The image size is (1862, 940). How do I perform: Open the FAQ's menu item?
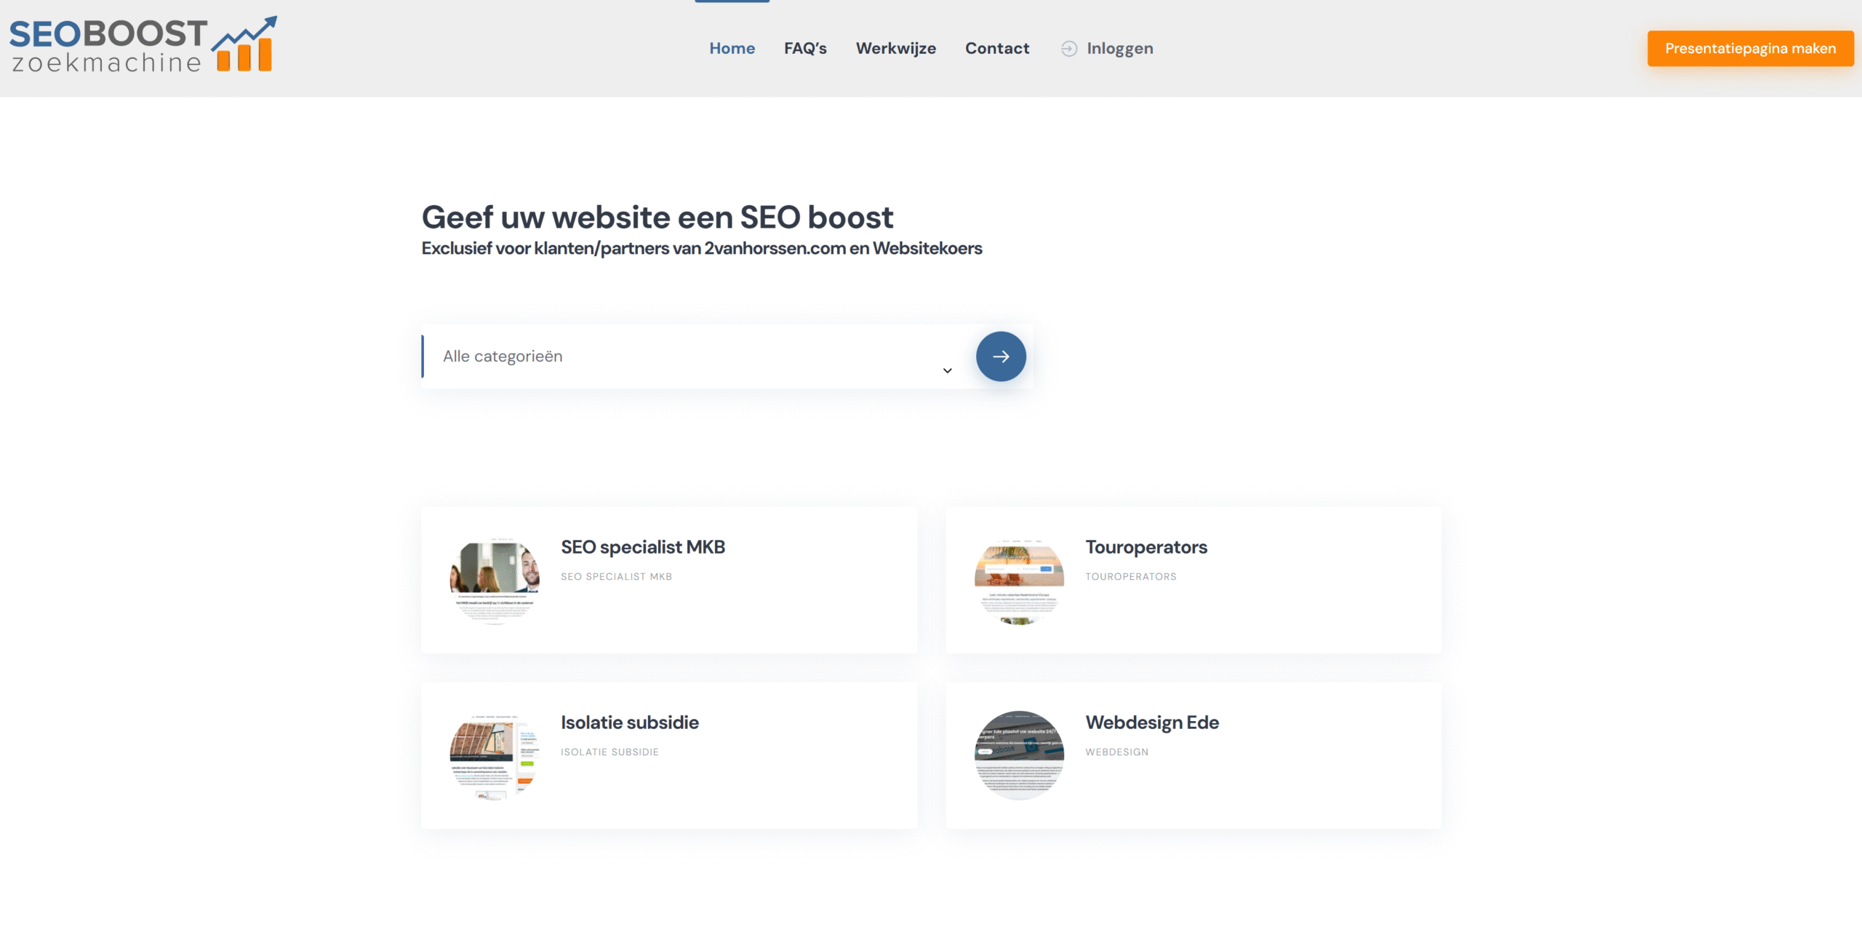(805, 49)
